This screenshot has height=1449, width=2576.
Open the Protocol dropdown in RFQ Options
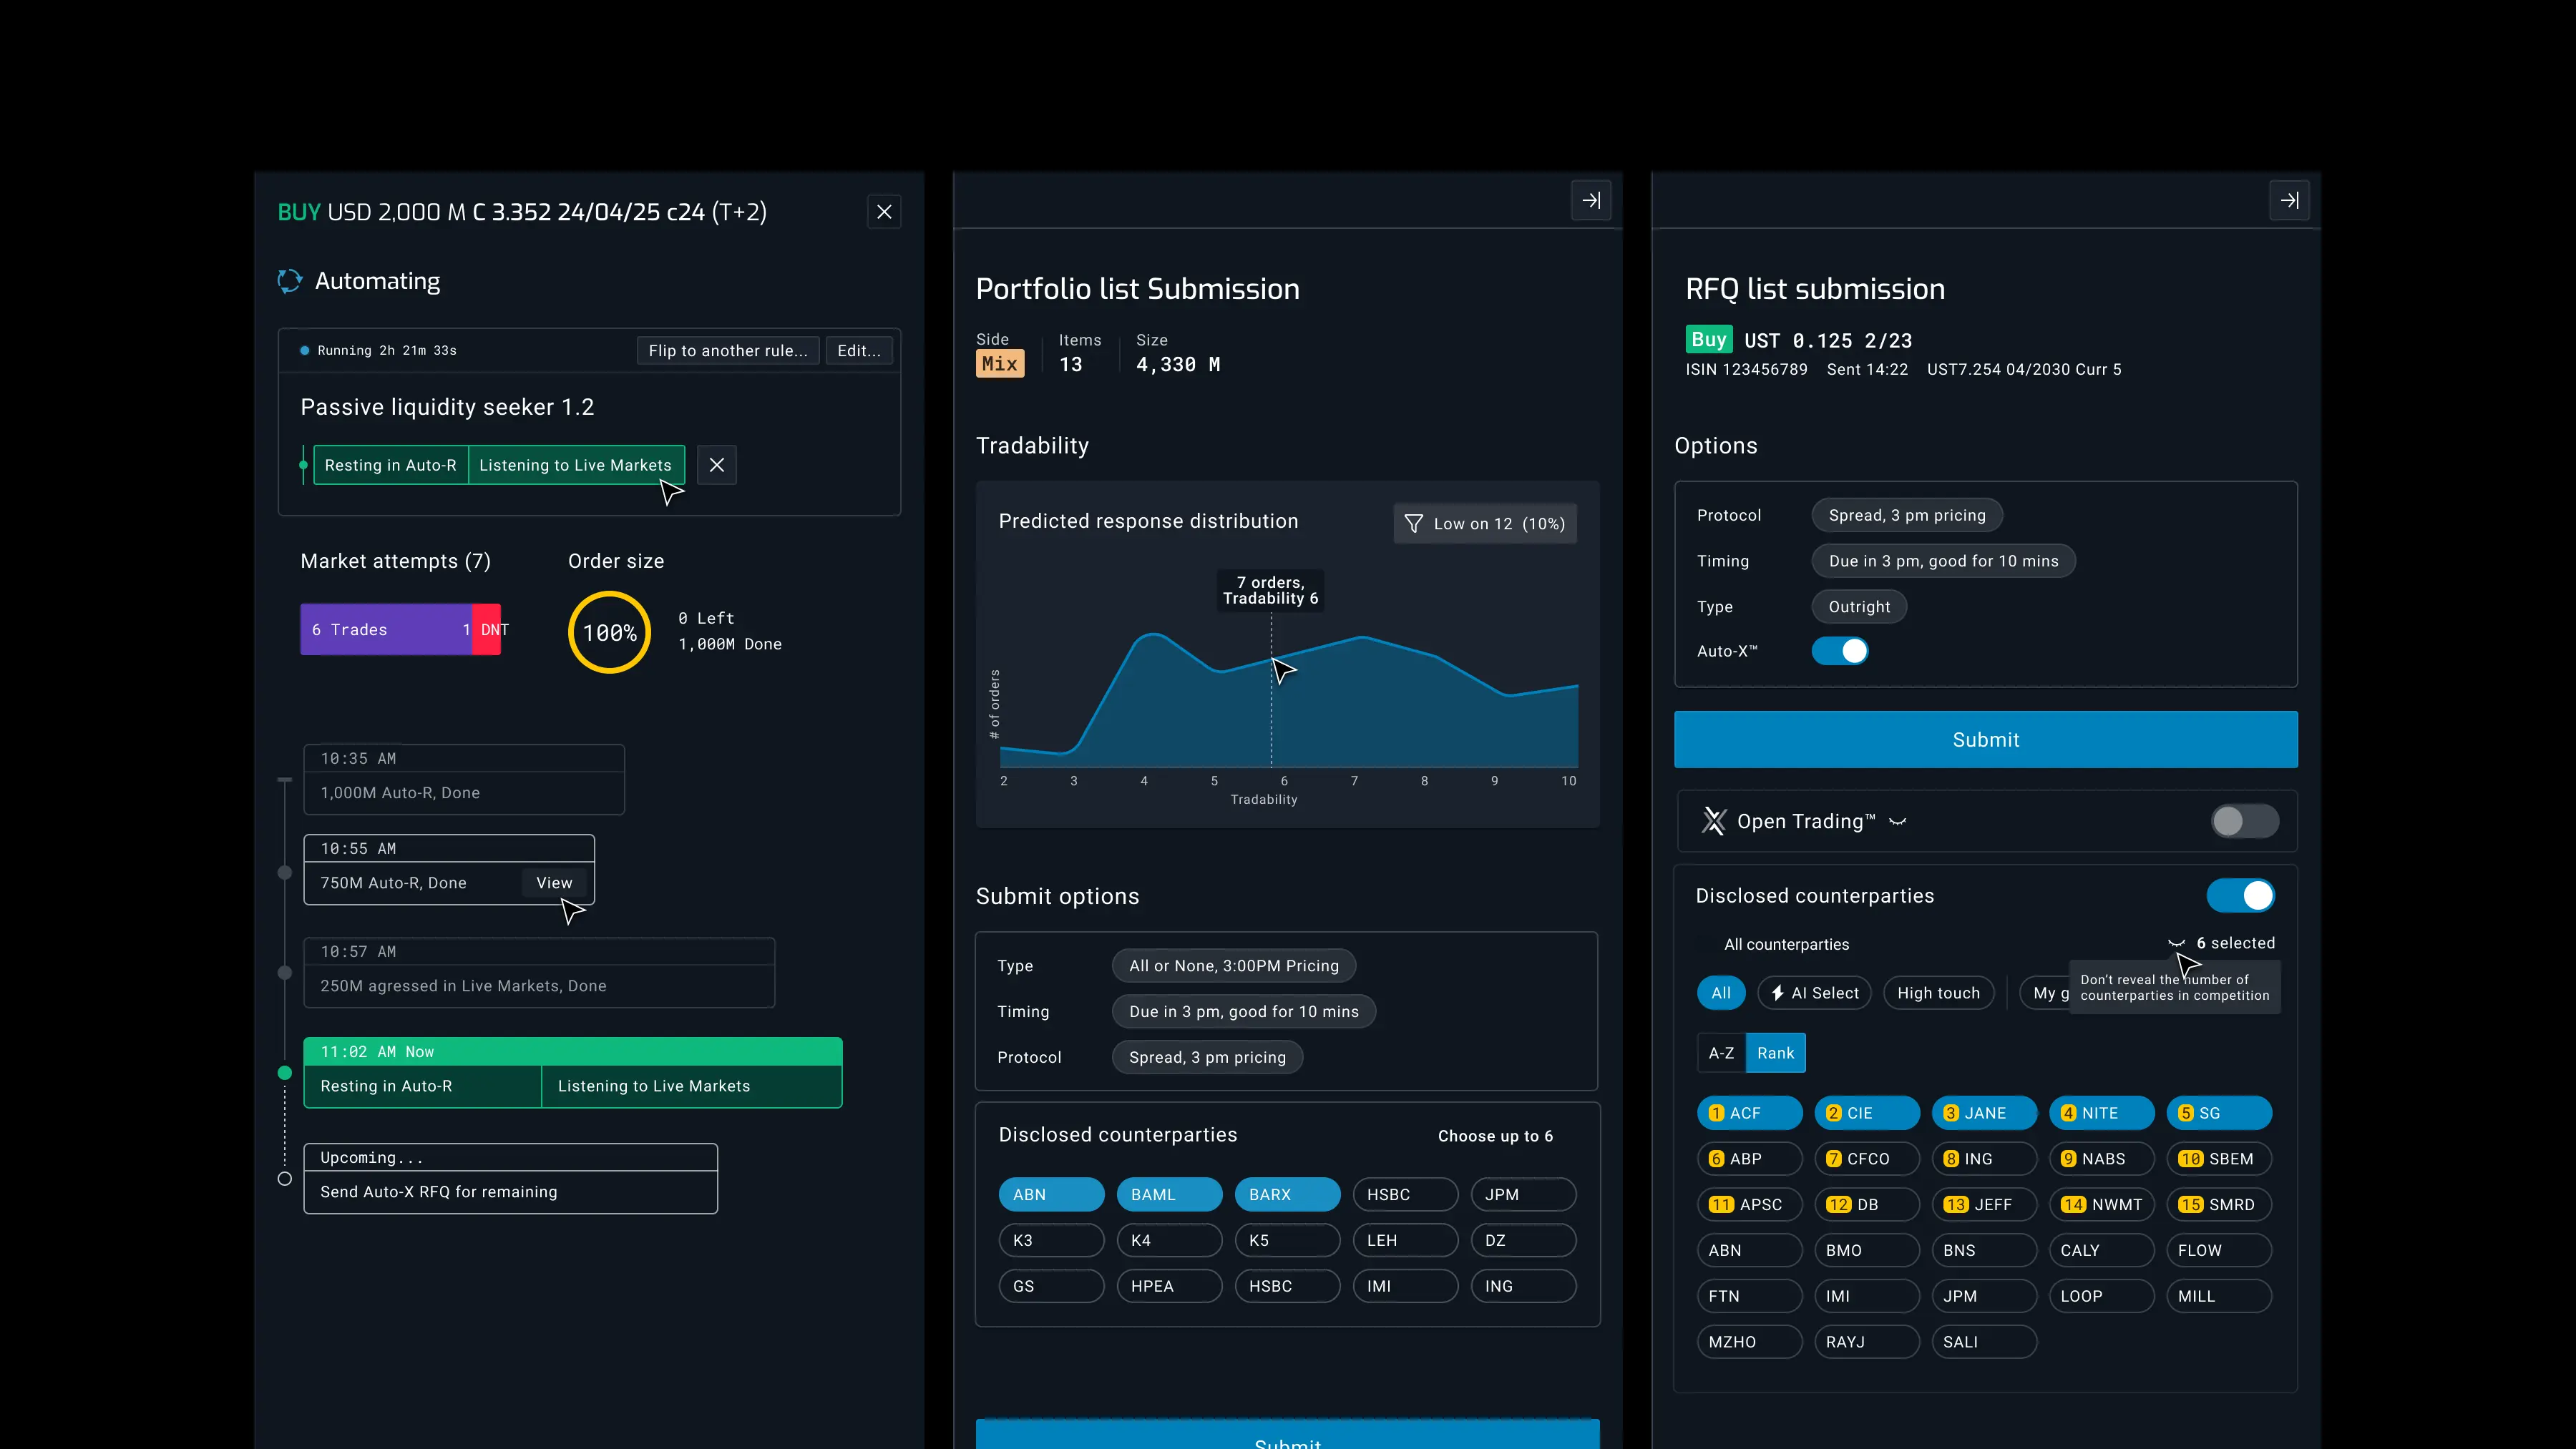point(1907,516)
